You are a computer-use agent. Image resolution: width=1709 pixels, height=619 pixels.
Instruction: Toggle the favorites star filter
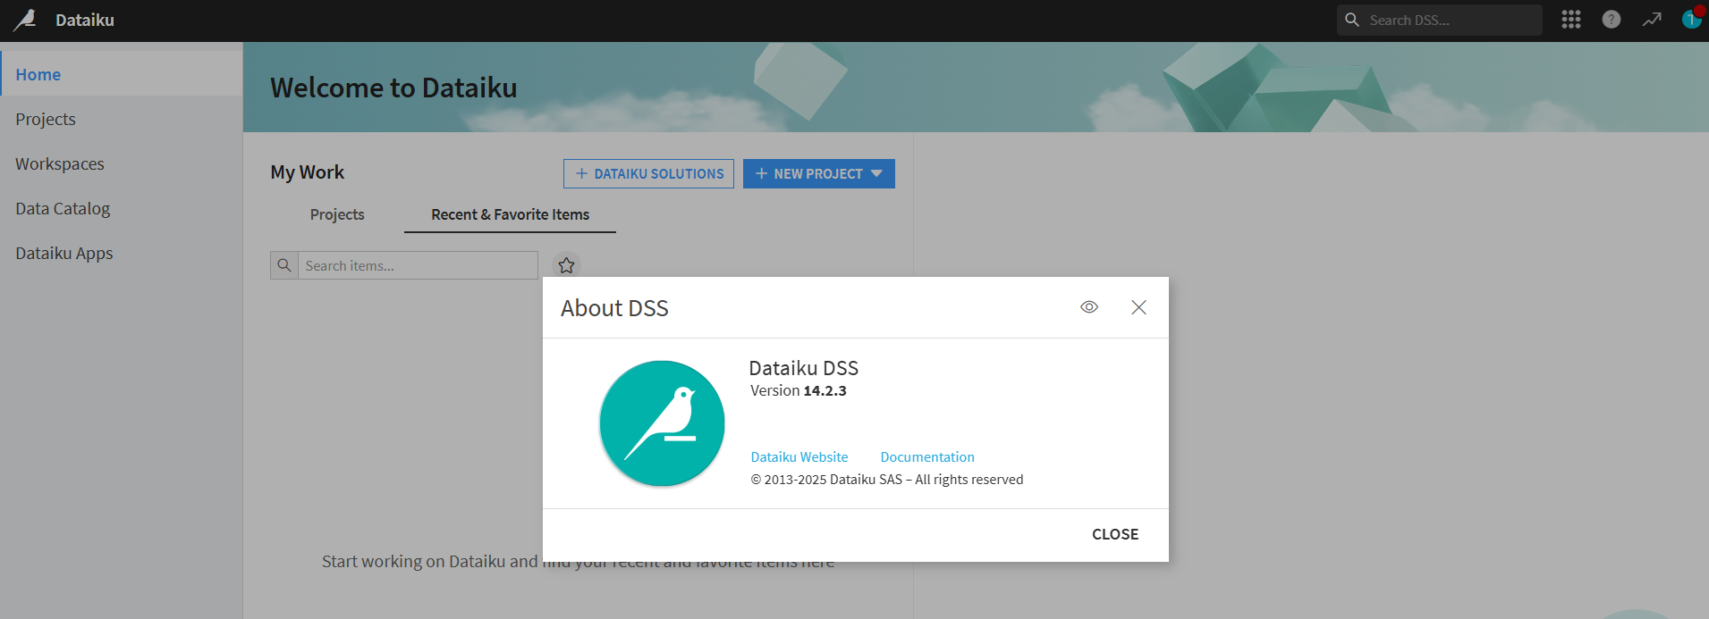(566, 265)
